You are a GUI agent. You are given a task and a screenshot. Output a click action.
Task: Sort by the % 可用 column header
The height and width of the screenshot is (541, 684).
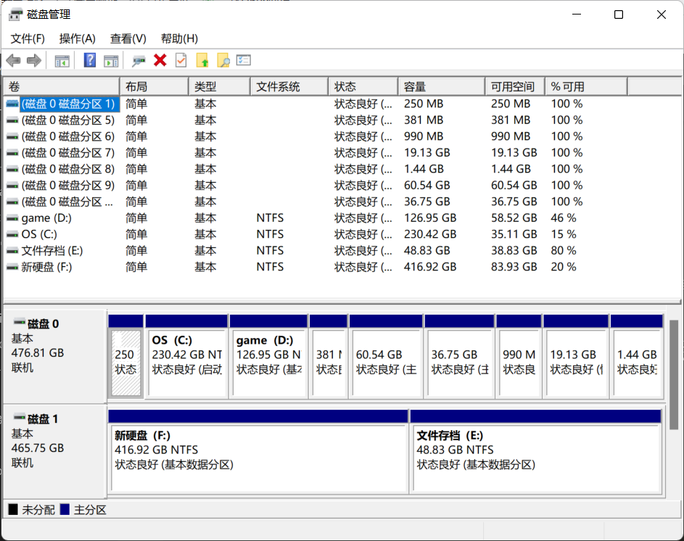pyautogui.click(x=586, y=86)
